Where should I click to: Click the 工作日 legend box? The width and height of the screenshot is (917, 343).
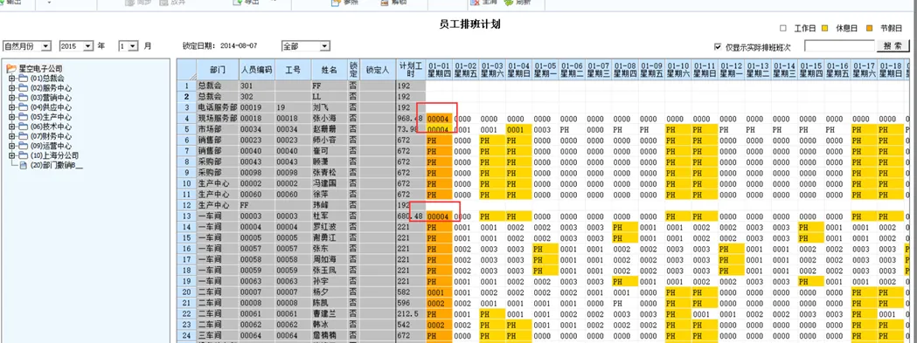point(783,28)
